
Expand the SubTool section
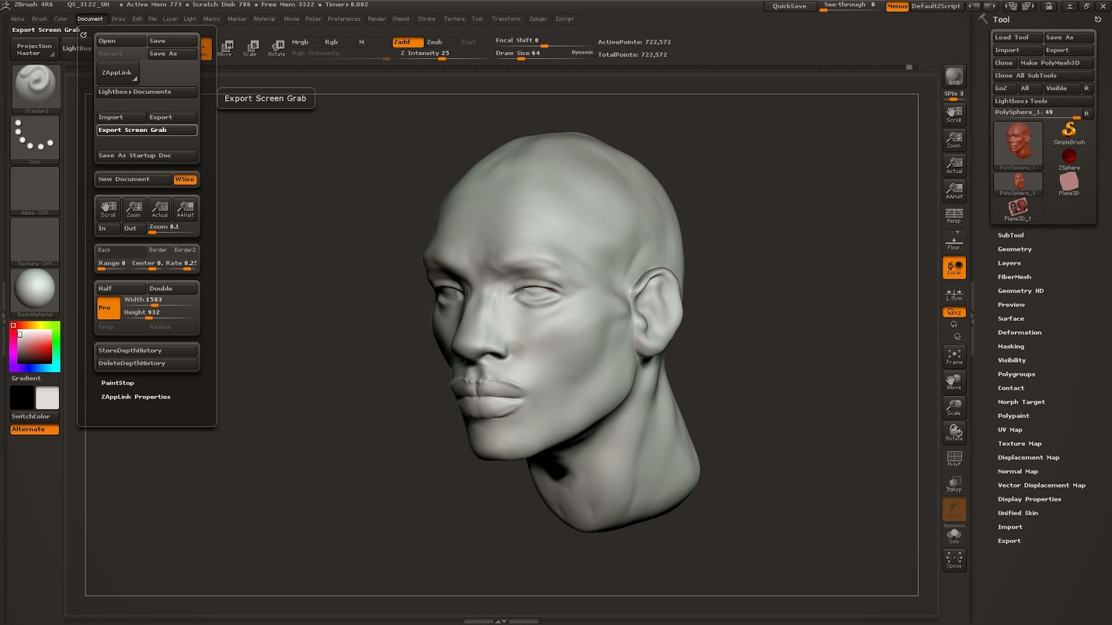coord(1011,235)
